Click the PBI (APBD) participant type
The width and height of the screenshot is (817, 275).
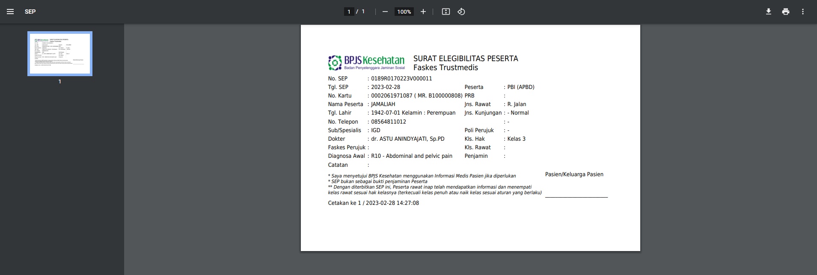tap(521, 87)
